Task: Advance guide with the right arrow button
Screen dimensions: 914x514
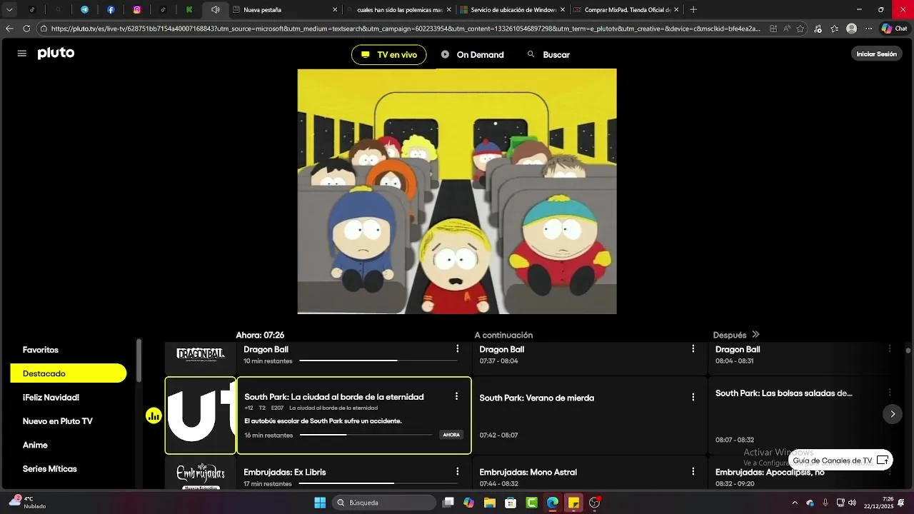Action: pos(892,414)
